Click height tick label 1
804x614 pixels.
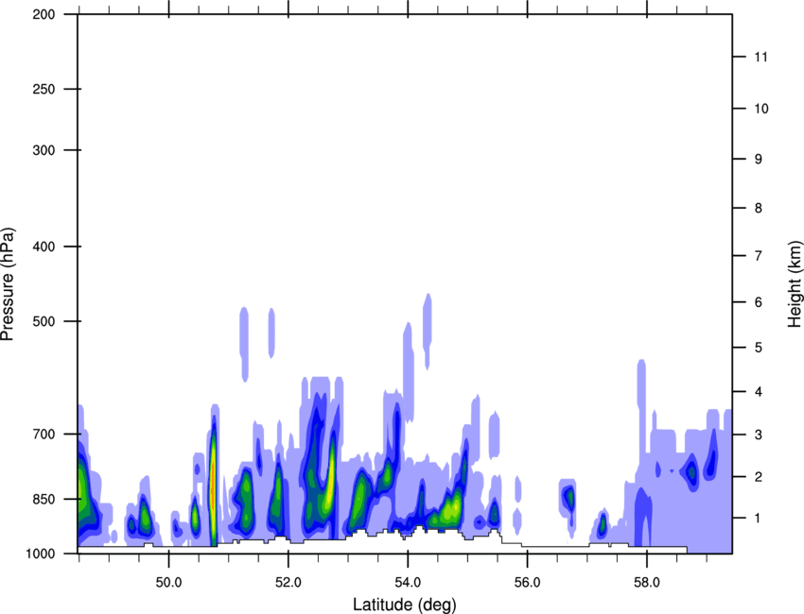[x=759, y=519]
